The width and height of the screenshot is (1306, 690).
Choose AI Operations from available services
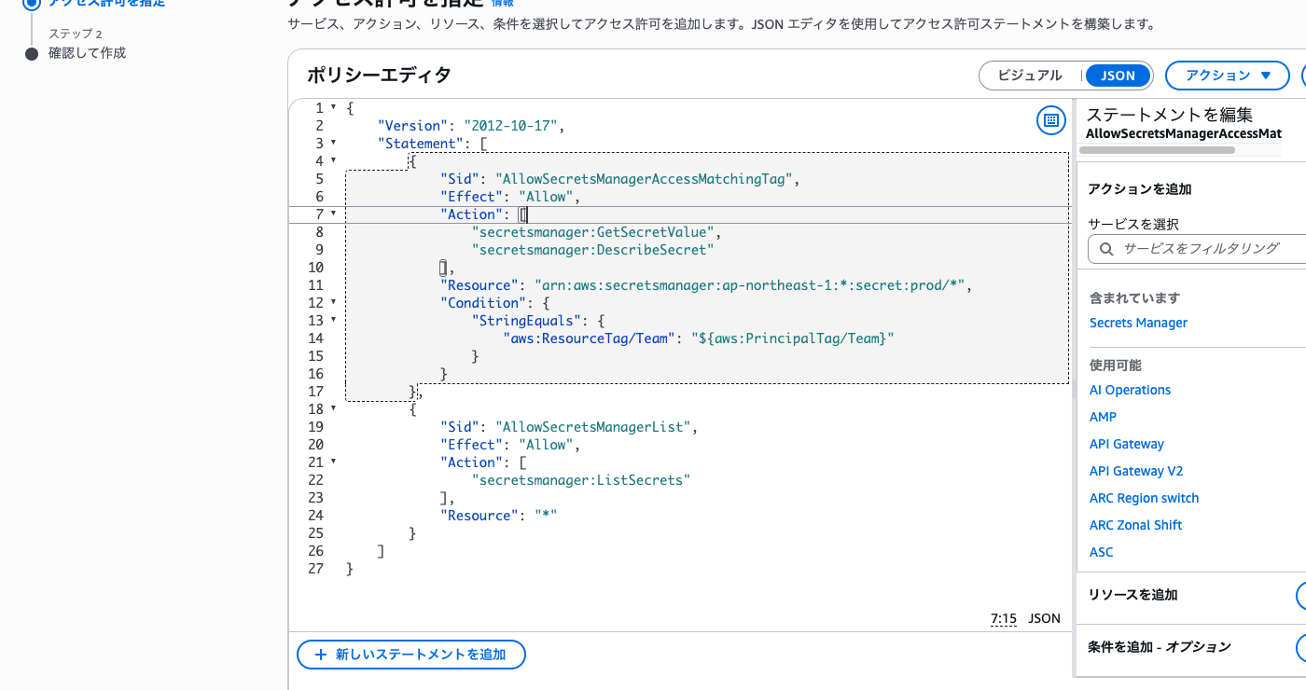1130,390
